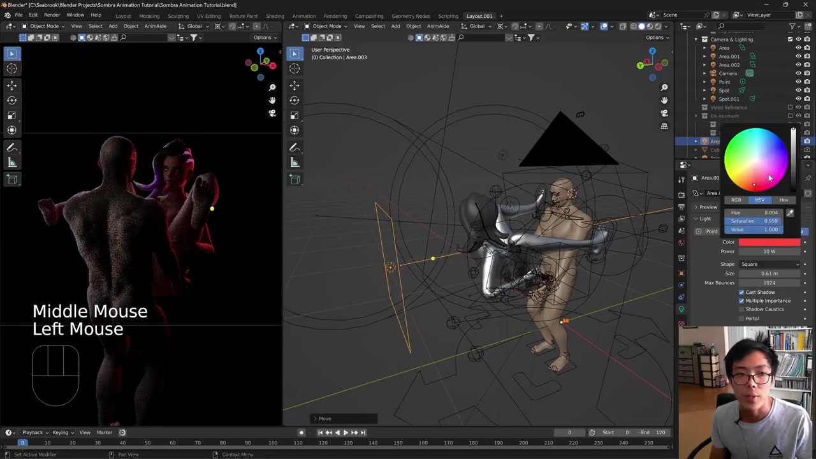The width and height of the screenshot is (816, 459).
Task: Open the Render menu
Action: 52,15
